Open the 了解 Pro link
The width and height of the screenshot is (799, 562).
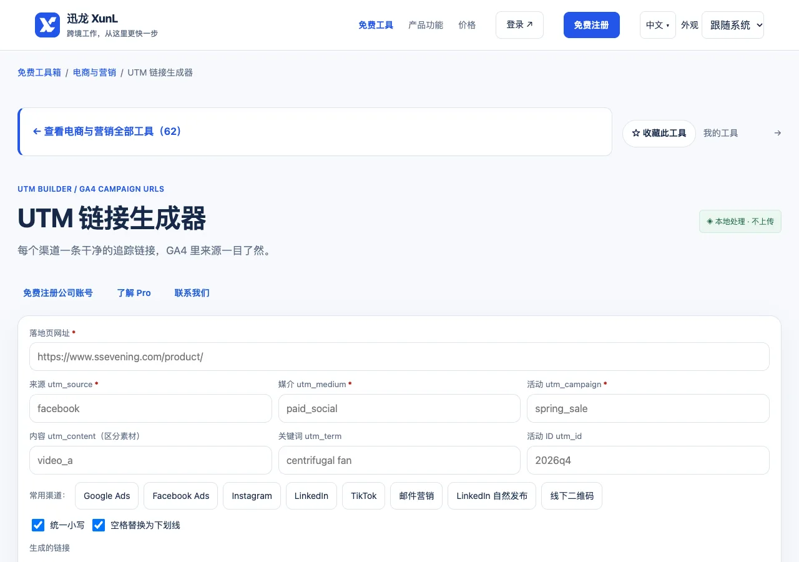tap(134, 293)
